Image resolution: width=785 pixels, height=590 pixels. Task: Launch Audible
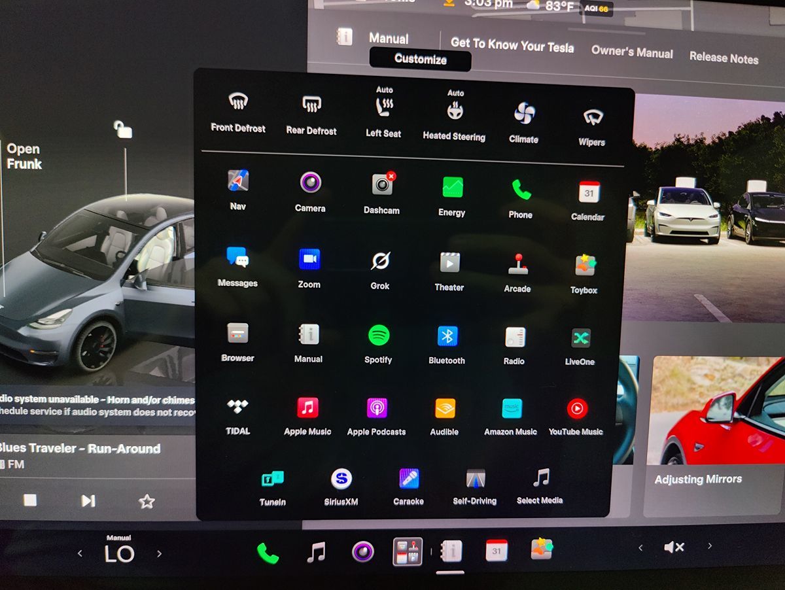pyautogui.click(x=445, y=417)
